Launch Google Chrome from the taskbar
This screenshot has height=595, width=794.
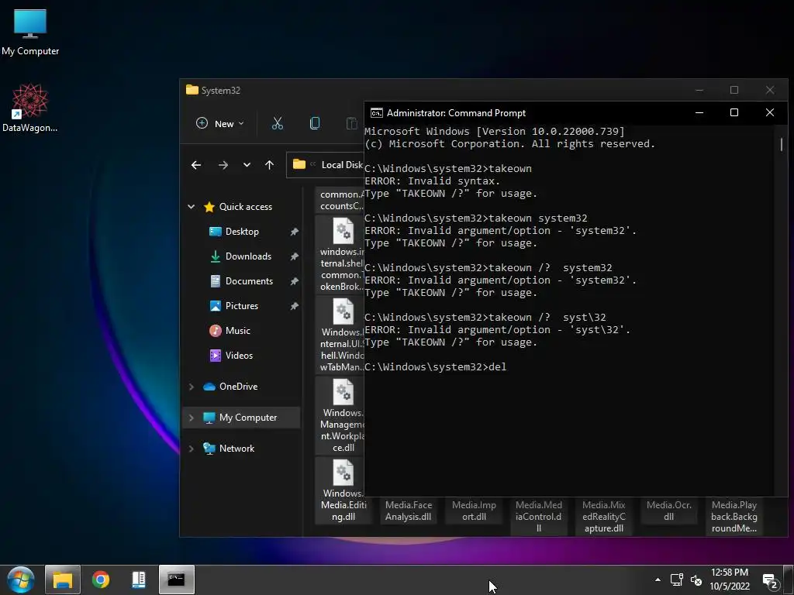click(x=101, y=580)
